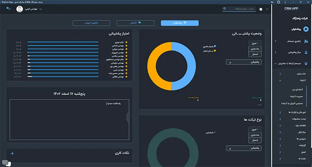This screenshot has height=167, width=312.
Task: Select امسال in نوع تیکت ها panel
Action: point(255,140)
